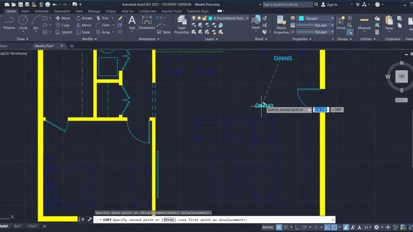This screenshot has height=232, width=413.
Task: Open the object color wheel swatch
Action: (293, 18)
